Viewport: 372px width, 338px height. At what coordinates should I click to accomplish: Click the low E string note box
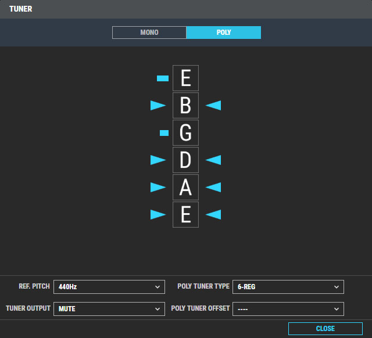186,214
